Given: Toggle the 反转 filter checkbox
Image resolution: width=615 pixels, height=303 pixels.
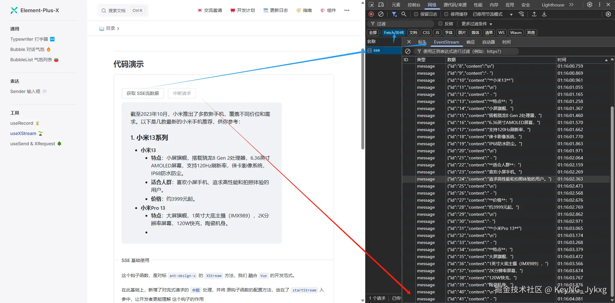Looking at the screenshot, I should (440, 23).
